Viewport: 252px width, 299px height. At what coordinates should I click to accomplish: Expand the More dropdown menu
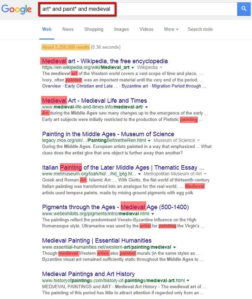171,29
